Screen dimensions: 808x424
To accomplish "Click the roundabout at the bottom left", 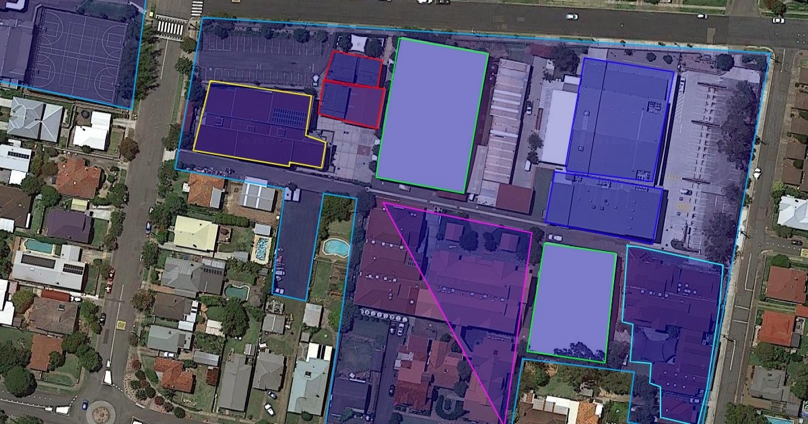I will point(101,412).
